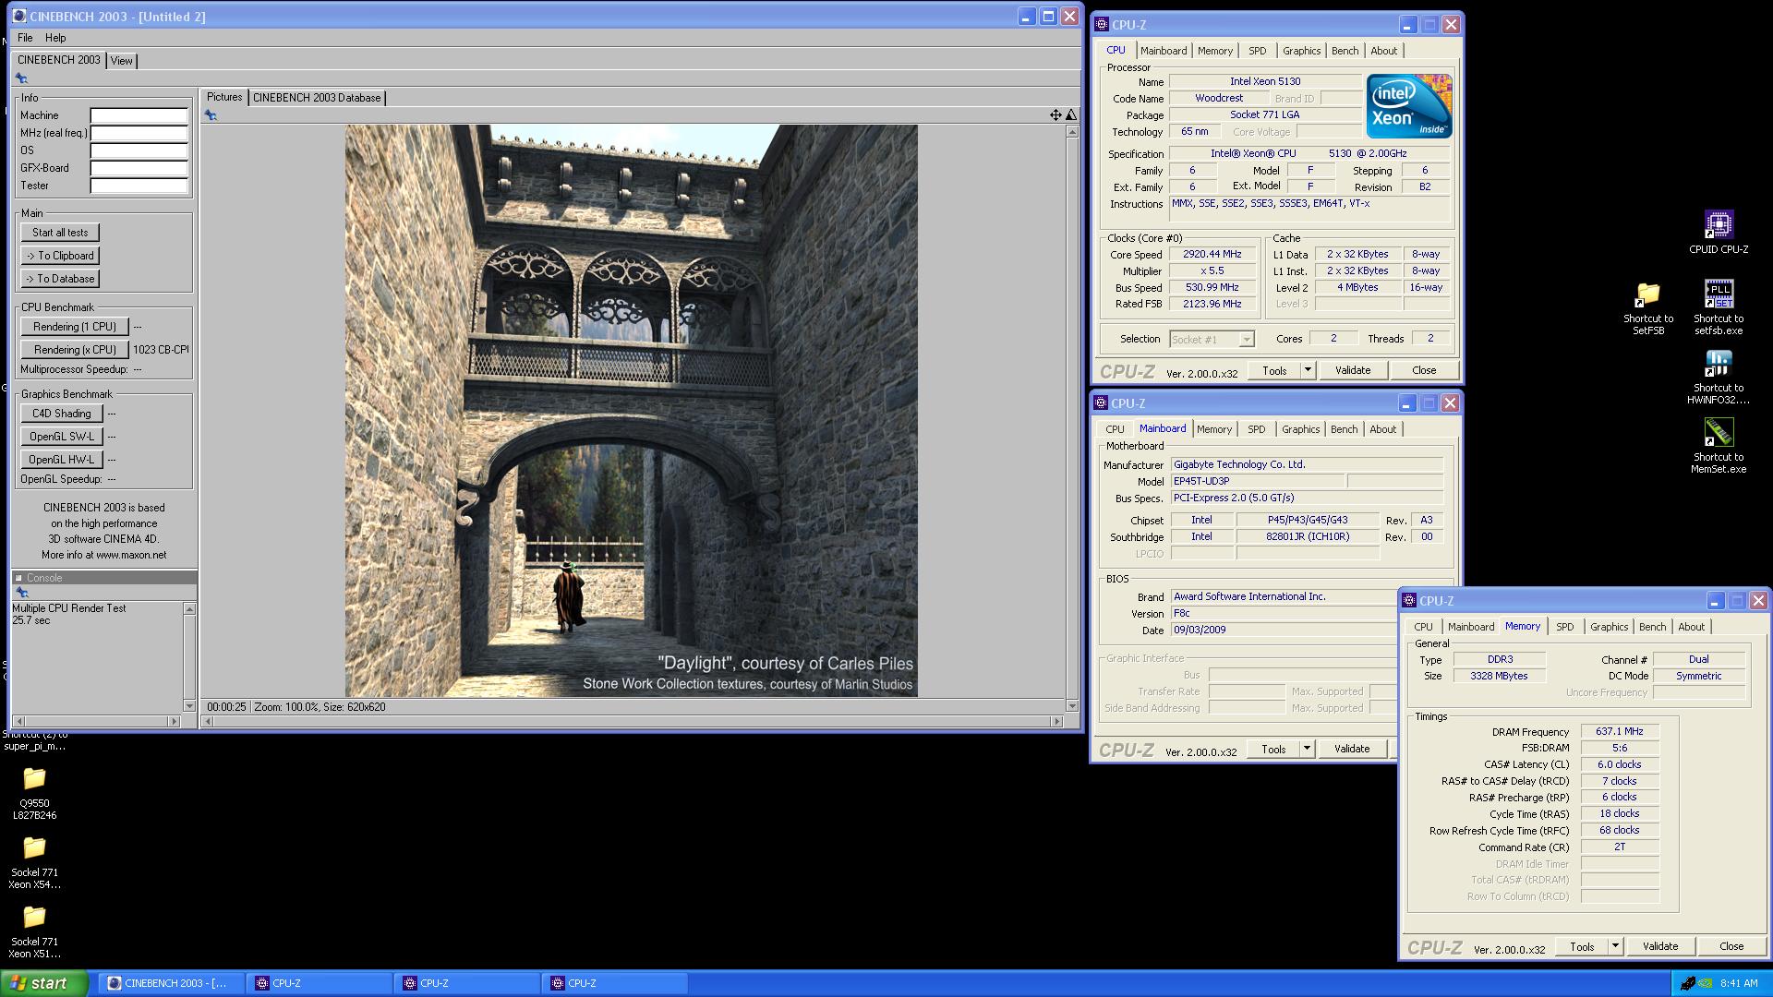
Task: Click the Pictures panel vertical scrollbar down arrow
Action: click(1071, 706)
